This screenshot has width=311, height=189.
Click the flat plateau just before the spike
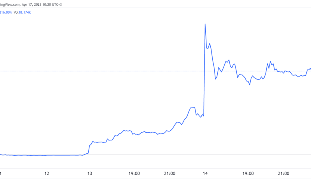(192, 108)
